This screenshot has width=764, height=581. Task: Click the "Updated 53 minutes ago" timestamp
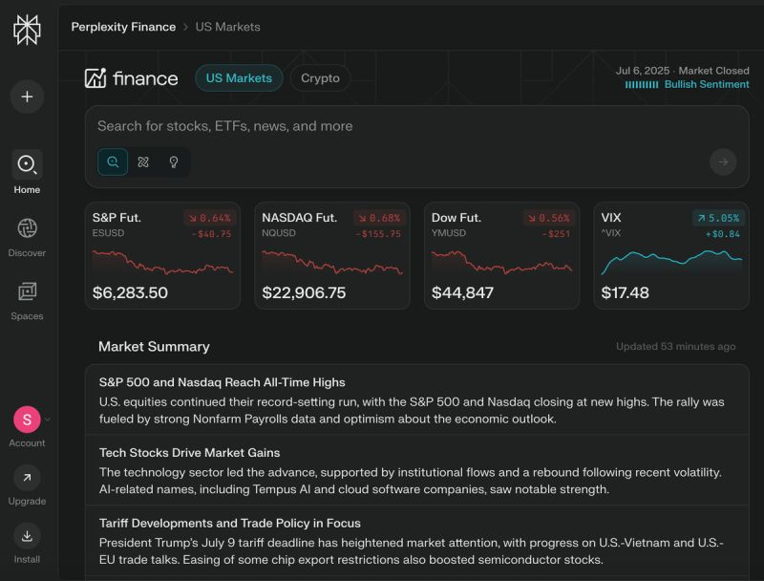(x=676, y=347)
